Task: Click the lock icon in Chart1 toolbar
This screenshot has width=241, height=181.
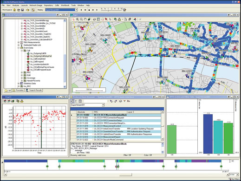Action: point(22,101)
